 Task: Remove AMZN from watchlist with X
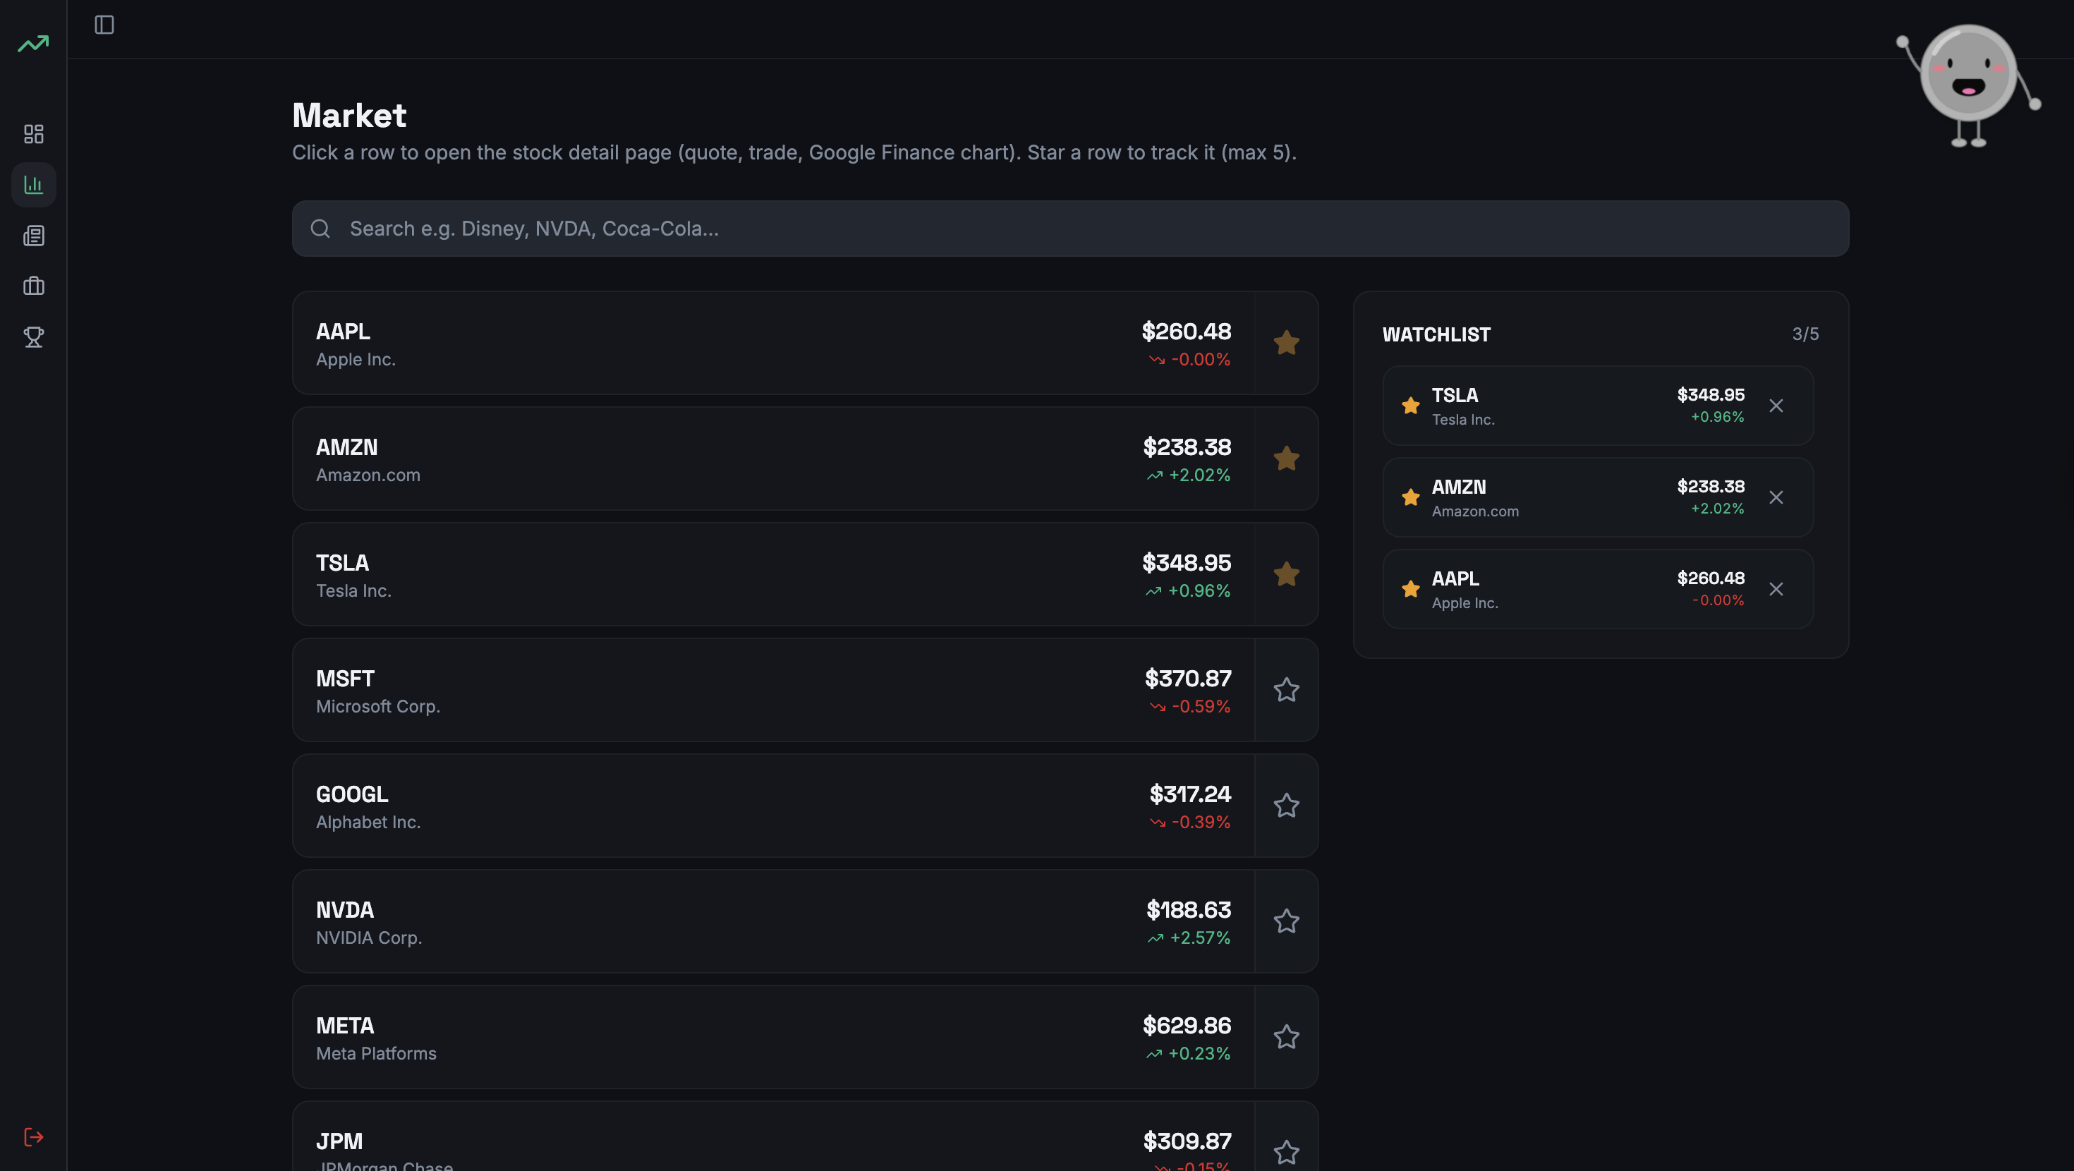click(1776, 498)
